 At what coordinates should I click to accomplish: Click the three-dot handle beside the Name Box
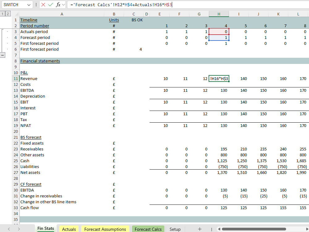tap(36, 5)
